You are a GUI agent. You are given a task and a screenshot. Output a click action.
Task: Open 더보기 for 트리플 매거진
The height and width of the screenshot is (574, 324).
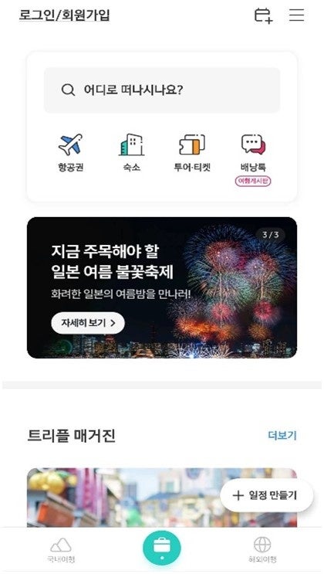[282, 435]
